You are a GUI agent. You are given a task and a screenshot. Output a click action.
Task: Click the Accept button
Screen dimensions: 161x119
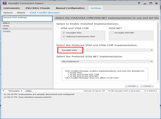point(132,86)
